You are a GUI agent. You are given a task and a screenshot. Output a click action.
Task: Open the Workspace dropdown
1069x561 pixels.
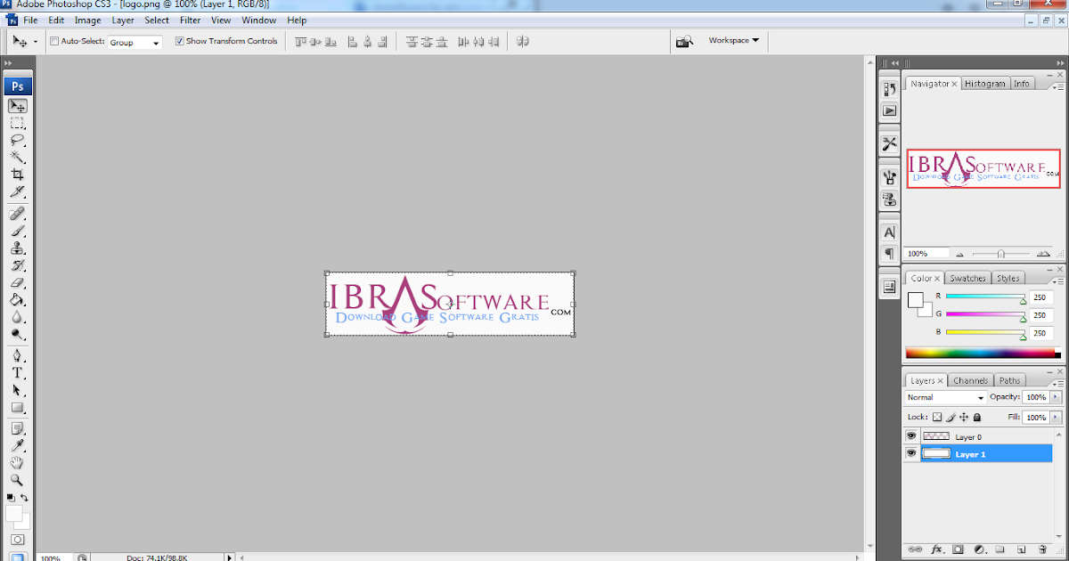coord(733,40)
